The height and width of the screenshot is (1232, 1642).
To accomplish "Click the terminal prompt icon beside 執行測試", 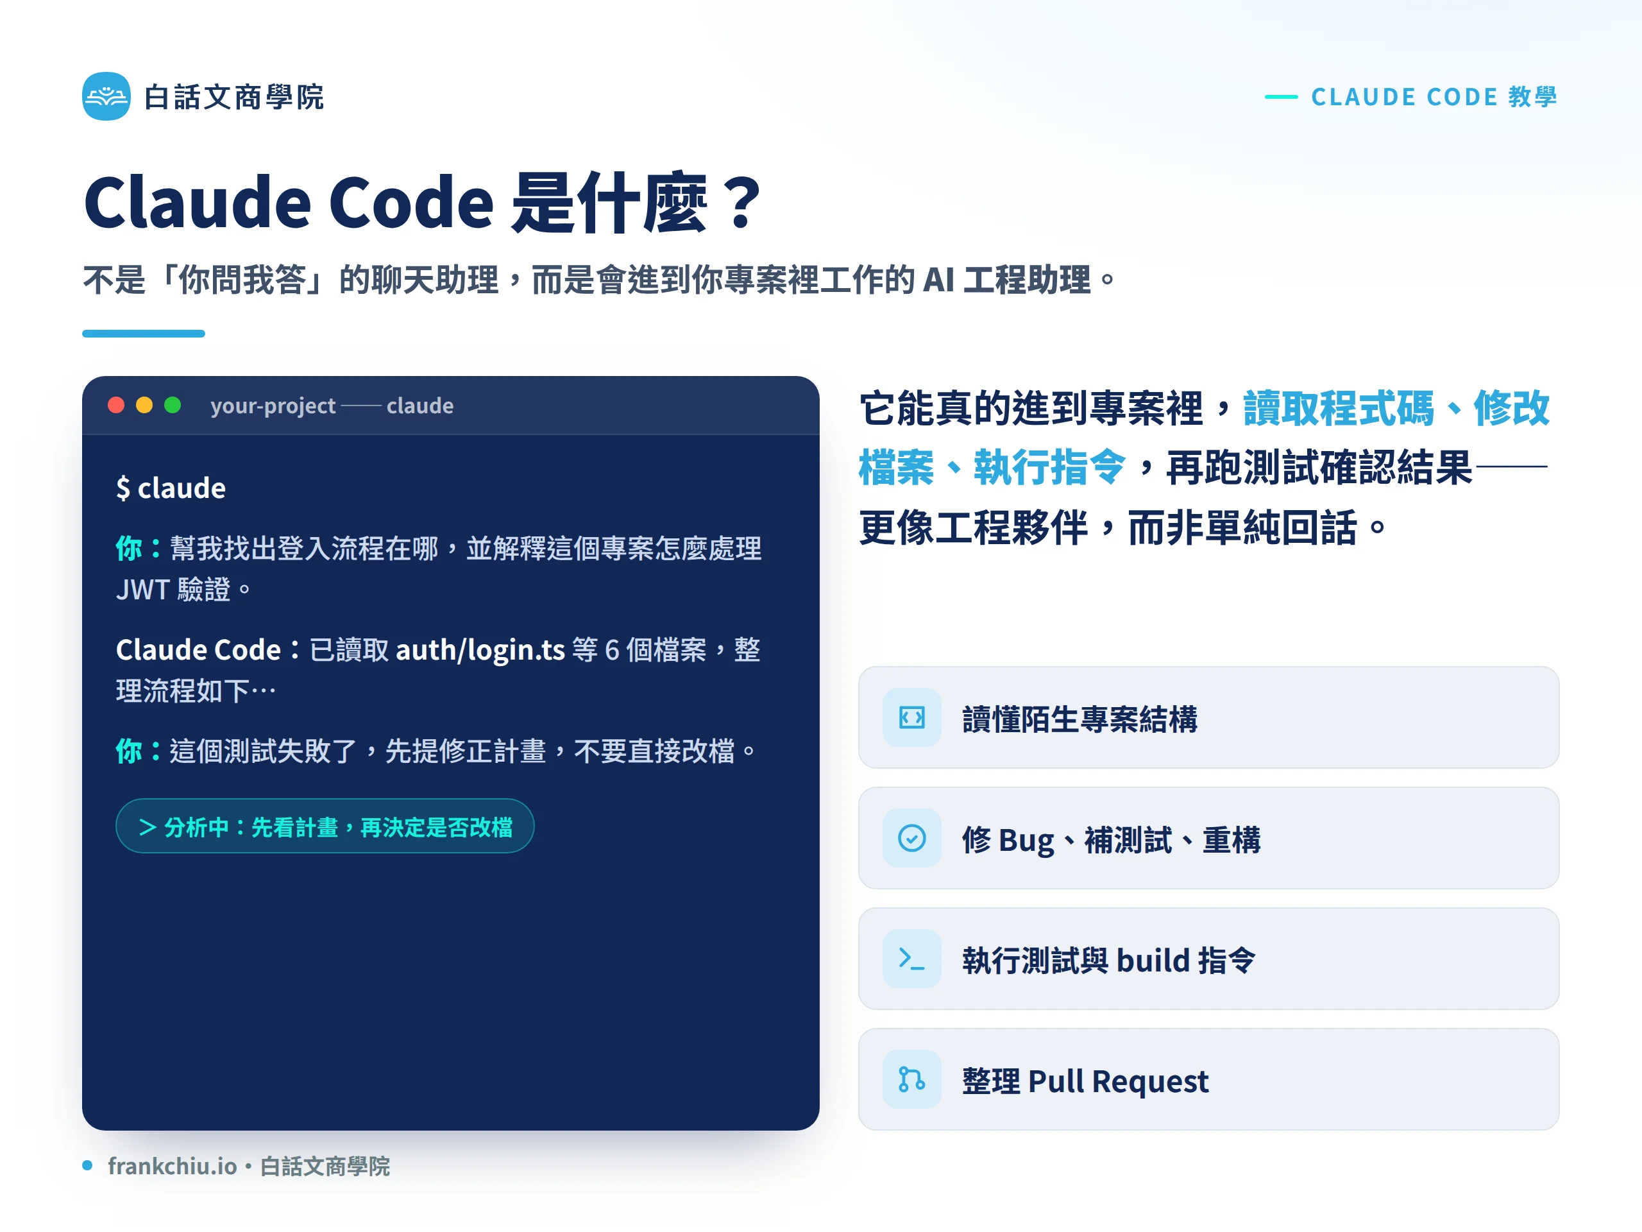I will (x=911, y=959).
